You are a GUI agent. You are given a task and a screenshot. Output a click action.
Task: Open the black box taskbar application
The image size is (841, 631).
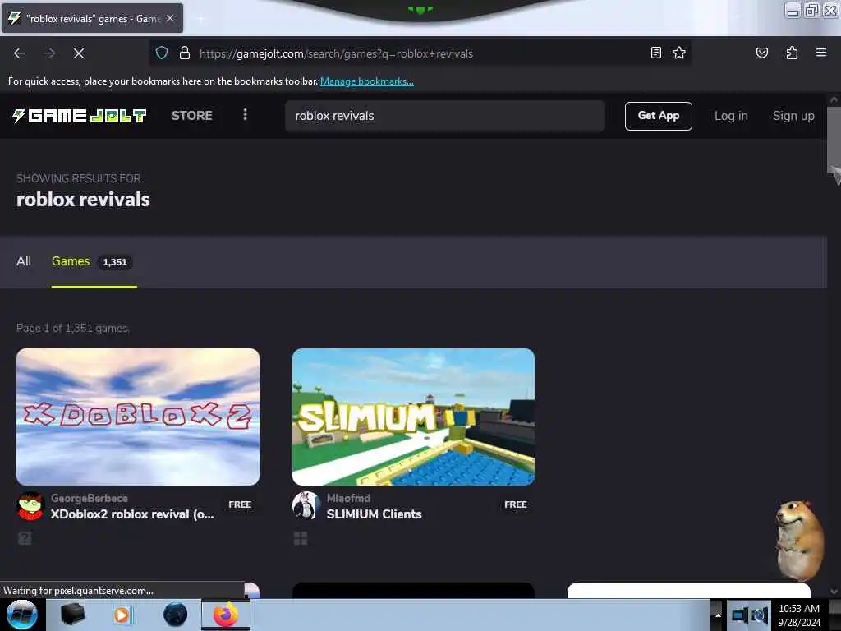[73, 615]
